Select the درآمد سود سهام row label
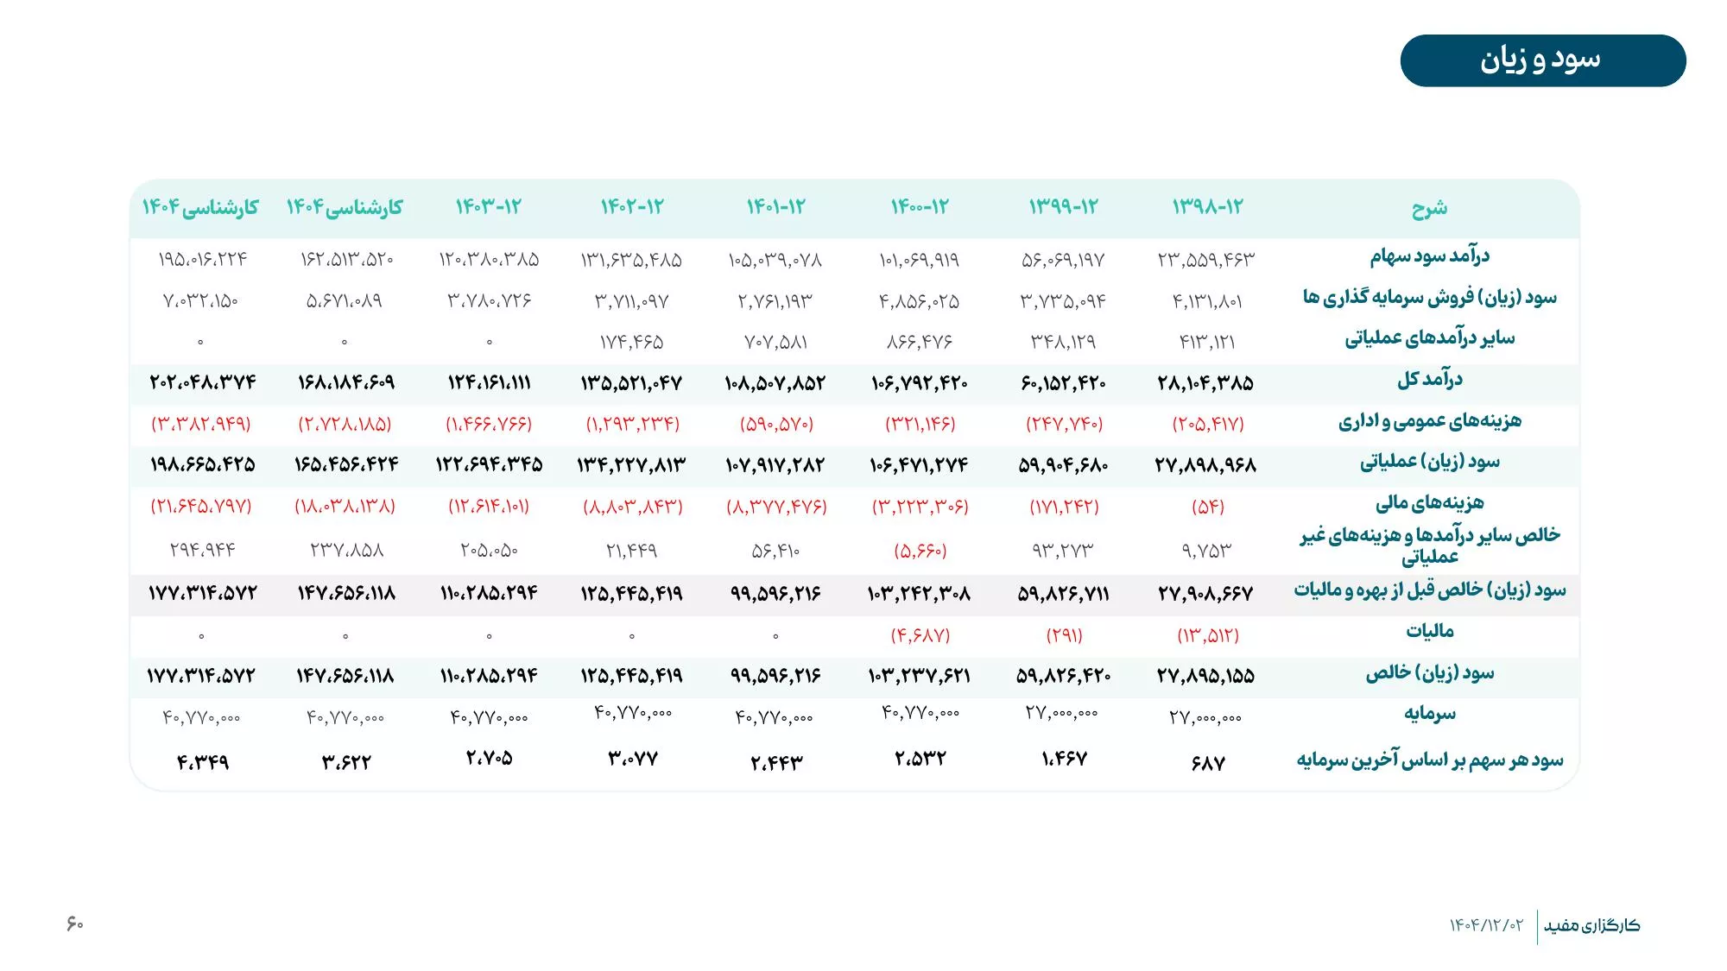This screenshot has width=1727, height=971. [x=1429, y=256]
